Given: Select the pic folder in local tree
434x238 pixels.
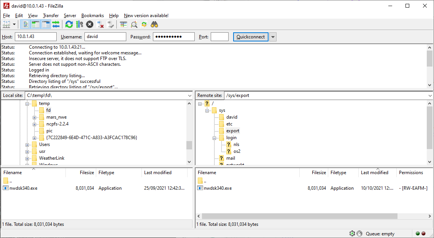Looking at the screenshot, I should click(x=49, y=131).
